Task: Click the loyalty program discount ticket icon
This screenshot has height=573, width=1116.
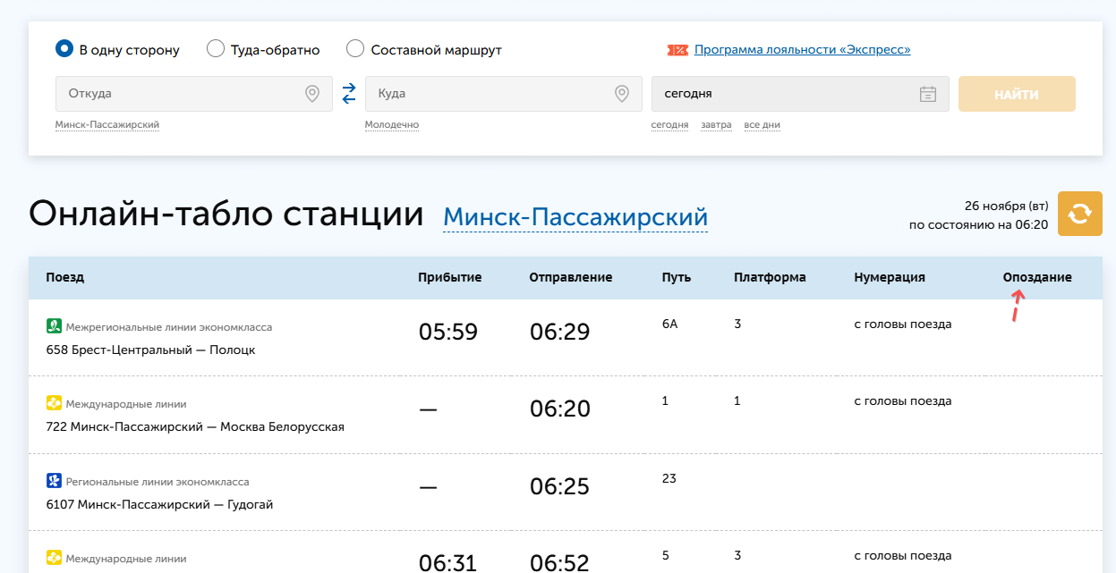Action: [677, 50]
